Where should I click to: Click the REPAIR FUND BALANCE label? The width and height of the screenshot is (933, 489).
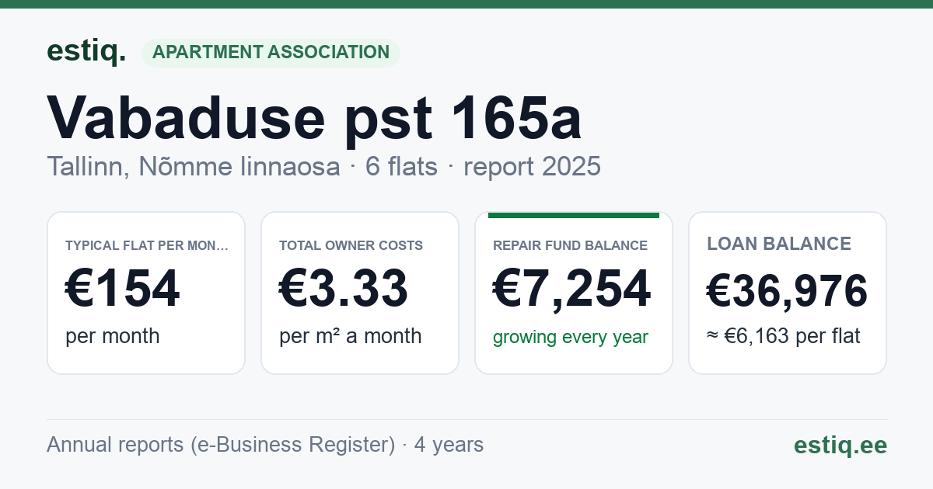571,245
